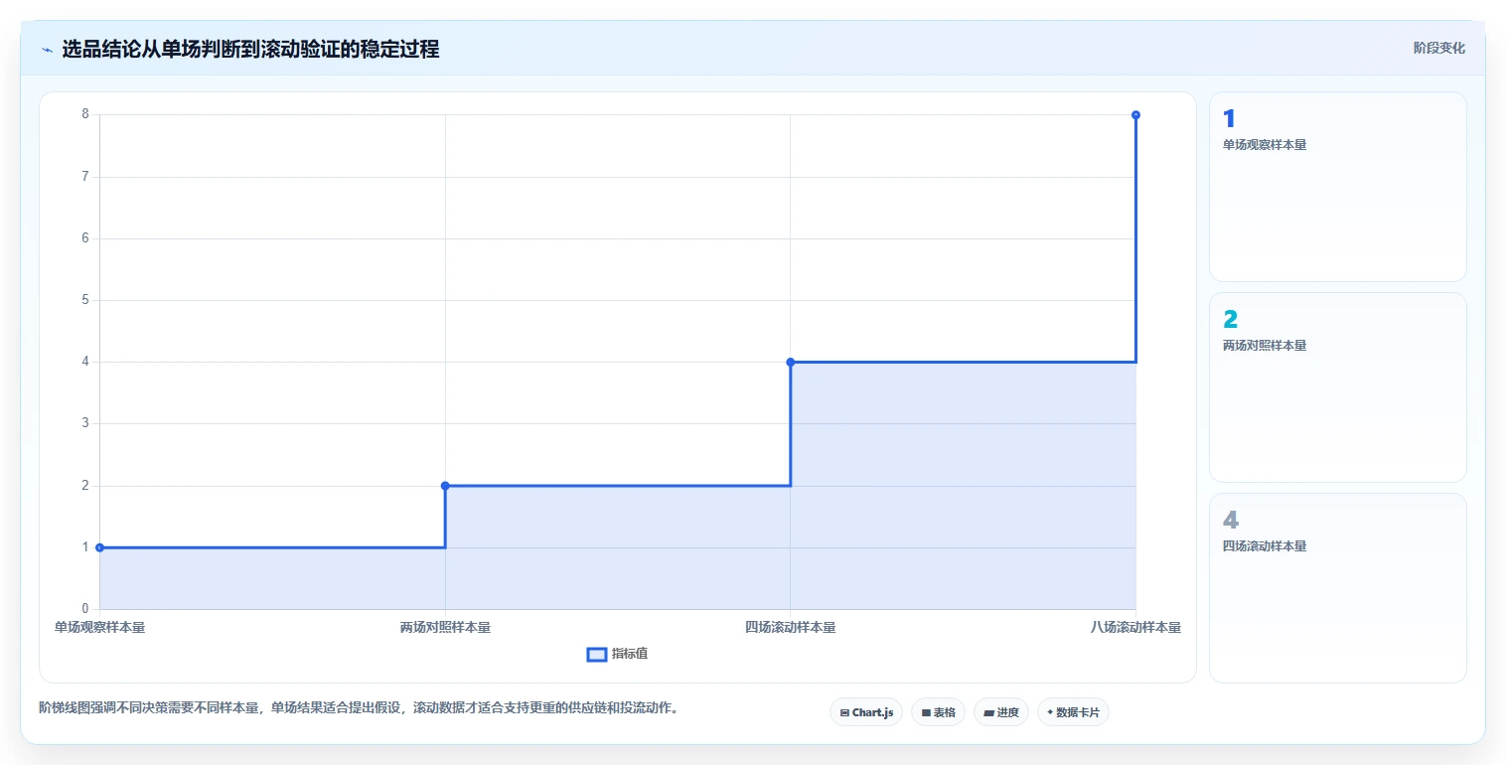Viewport: 1506px width, 765px height.
Task: Click the y-axis tick label 6
Action: (x=85, y=238)
